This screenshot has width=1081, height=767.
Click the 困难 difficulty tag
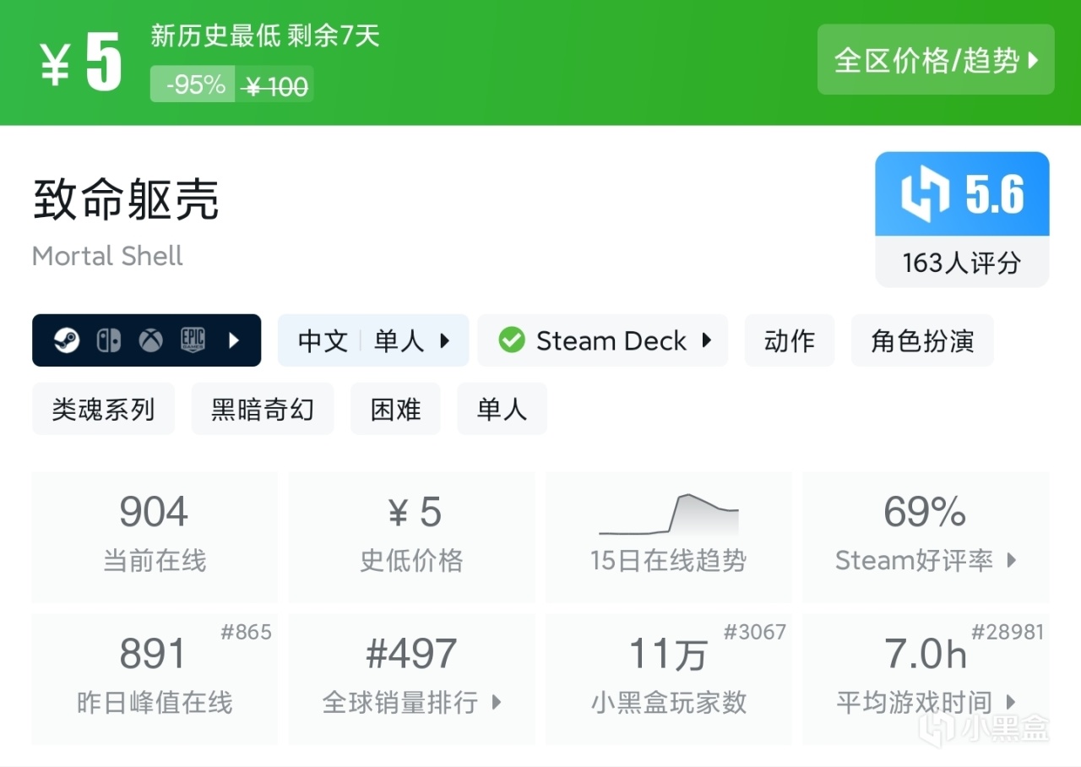tap(395, 410)
